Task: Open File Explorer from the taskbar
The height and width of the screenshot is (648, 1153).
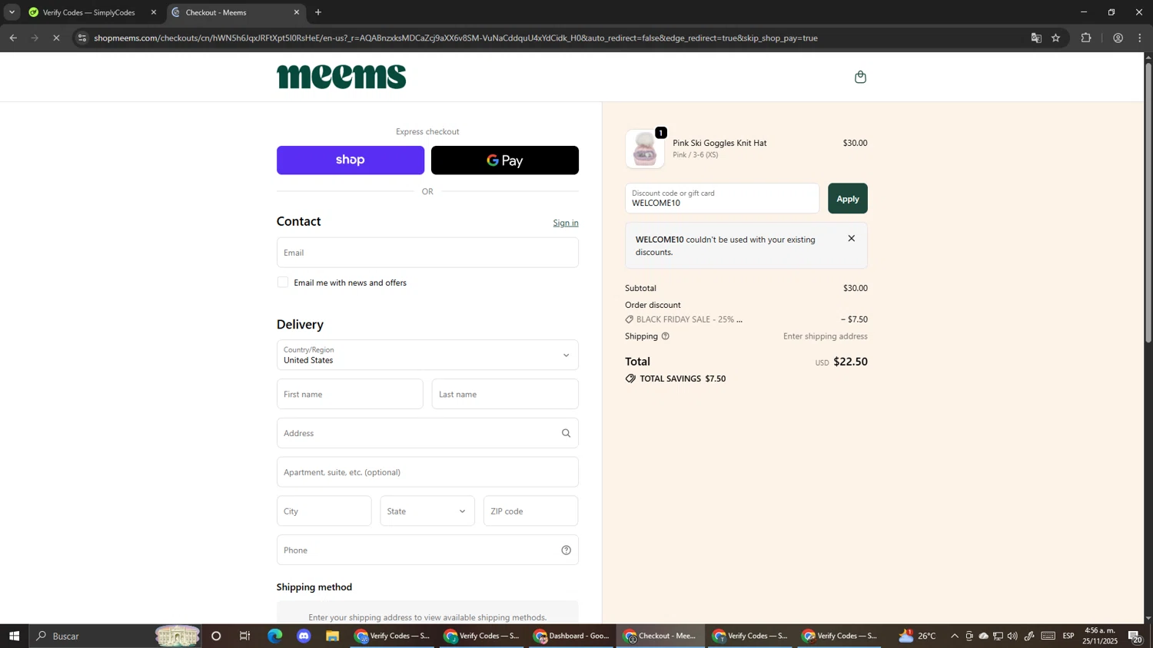Action: tap(332, 636)
